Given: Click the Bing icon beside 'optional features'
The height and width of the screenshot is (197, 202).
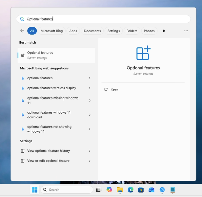Looking at the screenshot, I should point(23,78).
